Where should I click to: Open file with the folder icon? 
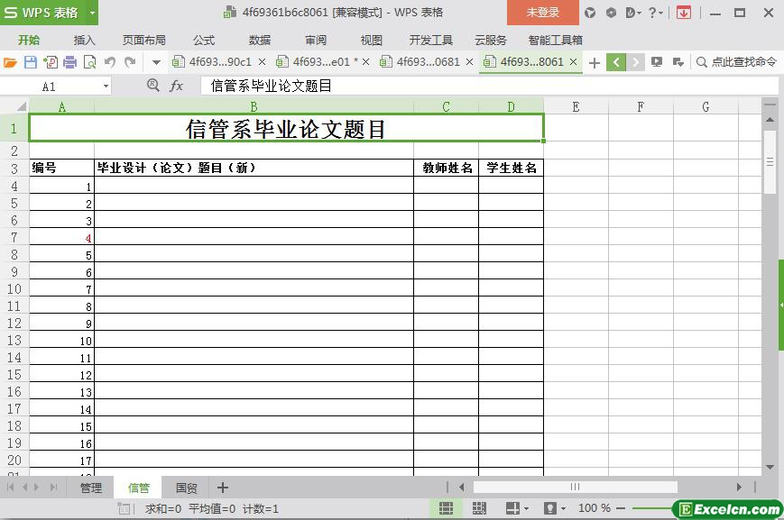(x=10, y=62)
